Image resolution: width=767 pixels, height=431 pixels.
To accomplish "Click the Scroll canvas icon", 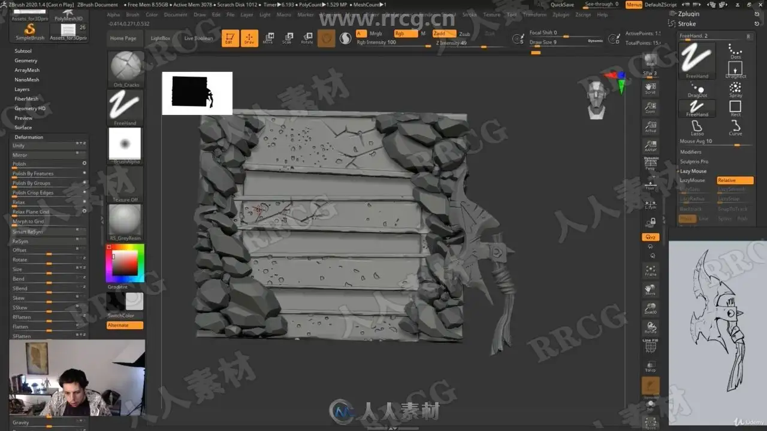I will point(650,89).
